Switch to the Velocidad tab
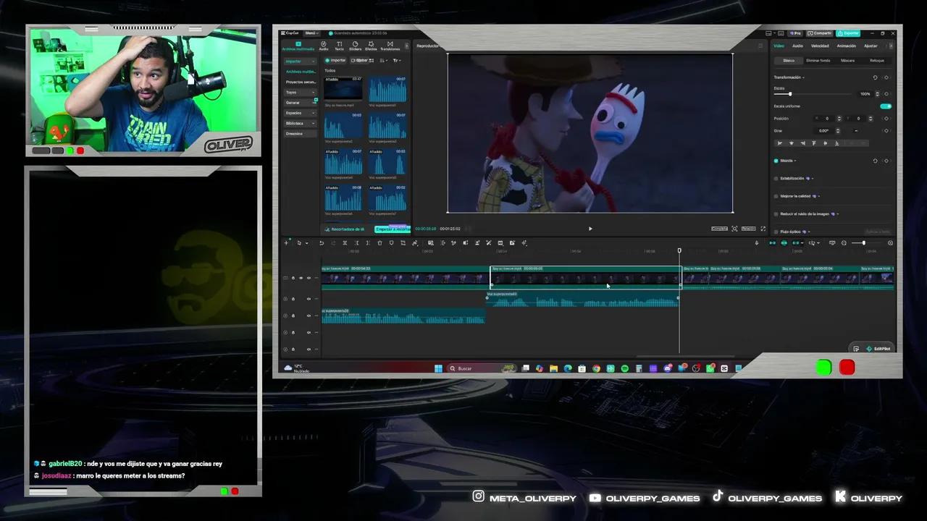 tap(820, 46)
